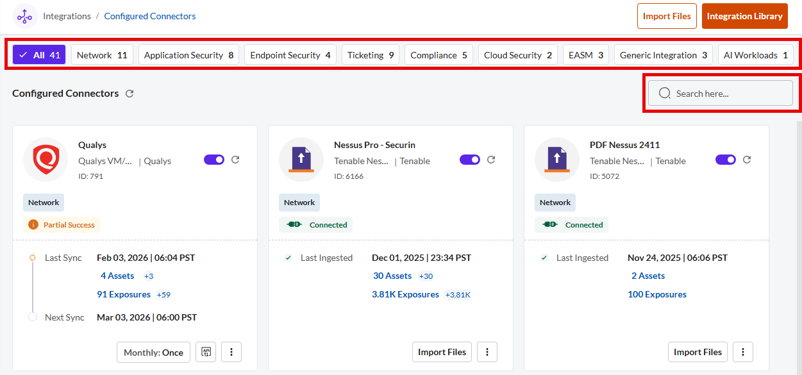Viewport: 802px width, 375px height.
Task: Click the +3.81K exposures badge
Action: 458,295
